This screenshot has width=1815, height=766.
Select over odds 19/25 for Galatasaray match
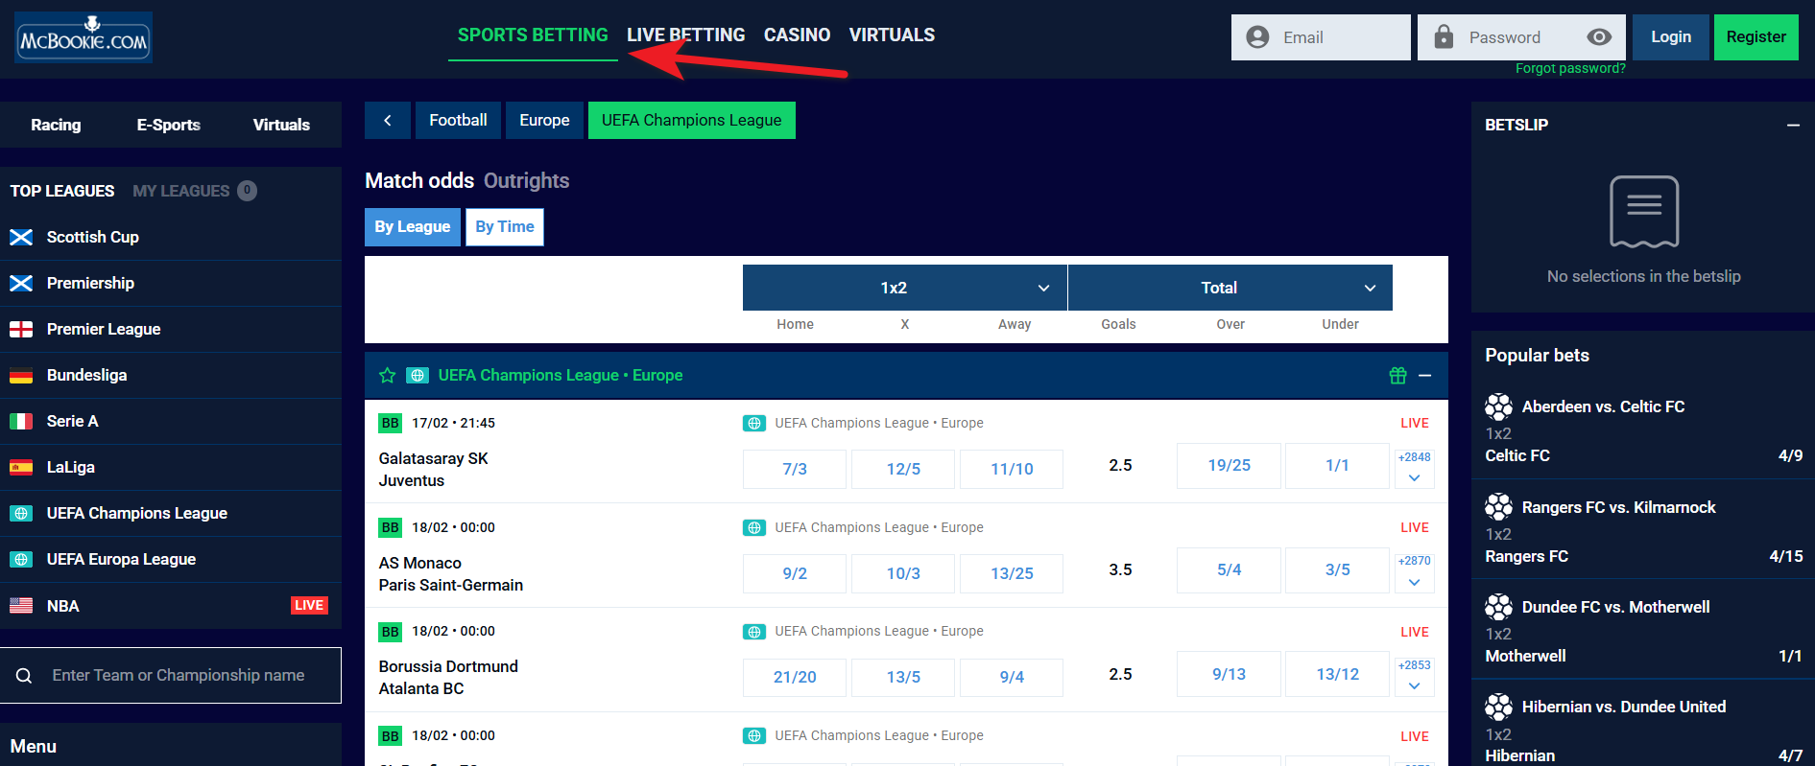1229,465
